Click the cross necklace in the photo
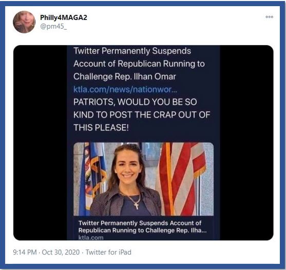Viewport: 286px width, 270px height. (136, 206)
